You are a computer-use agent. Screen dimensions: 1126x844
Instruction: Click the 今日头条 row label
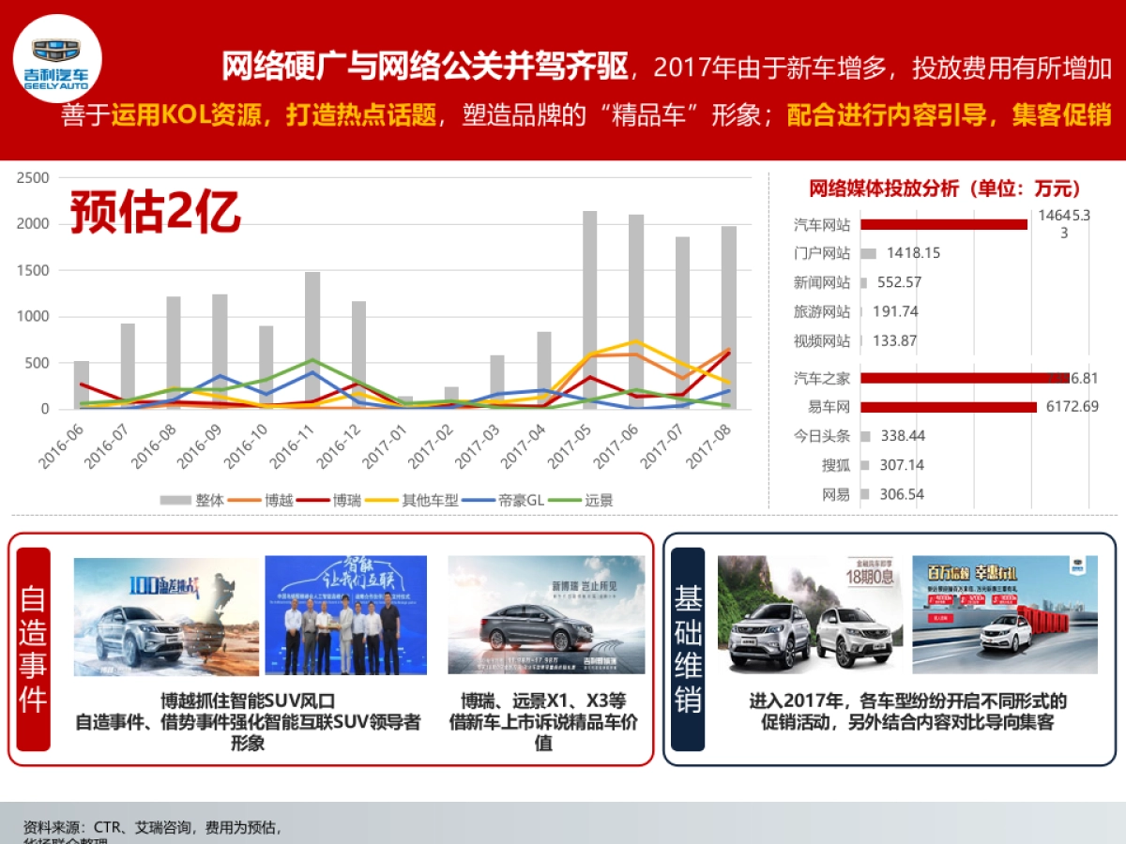822,436
